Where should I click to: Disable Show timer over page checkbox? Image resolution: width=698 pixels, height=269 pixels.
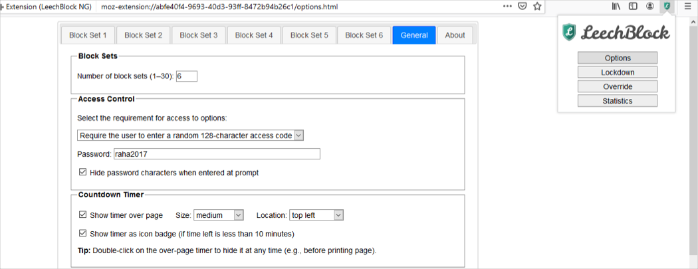tap(83, 215)
